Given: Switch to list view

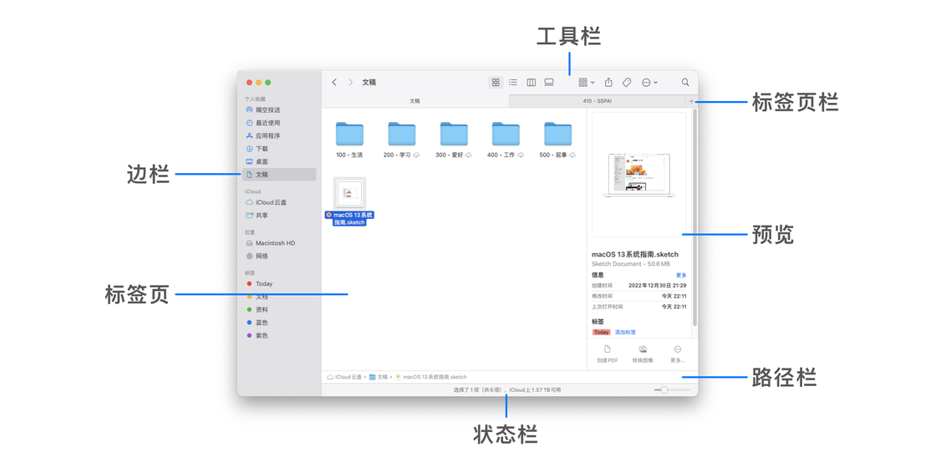Looking at the screenshot, I should [513, 83].
